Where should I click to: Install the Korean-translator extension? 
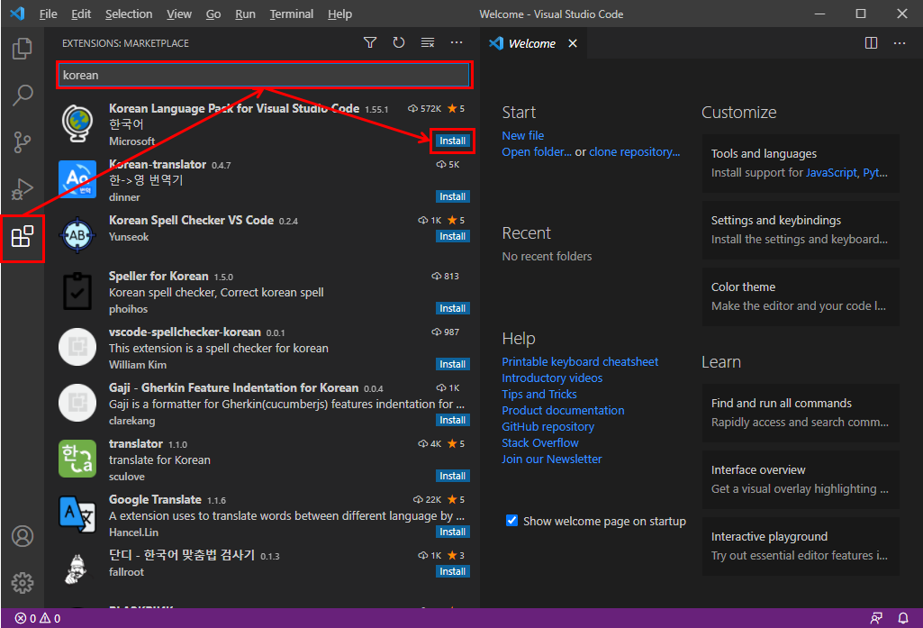(452, 196)
